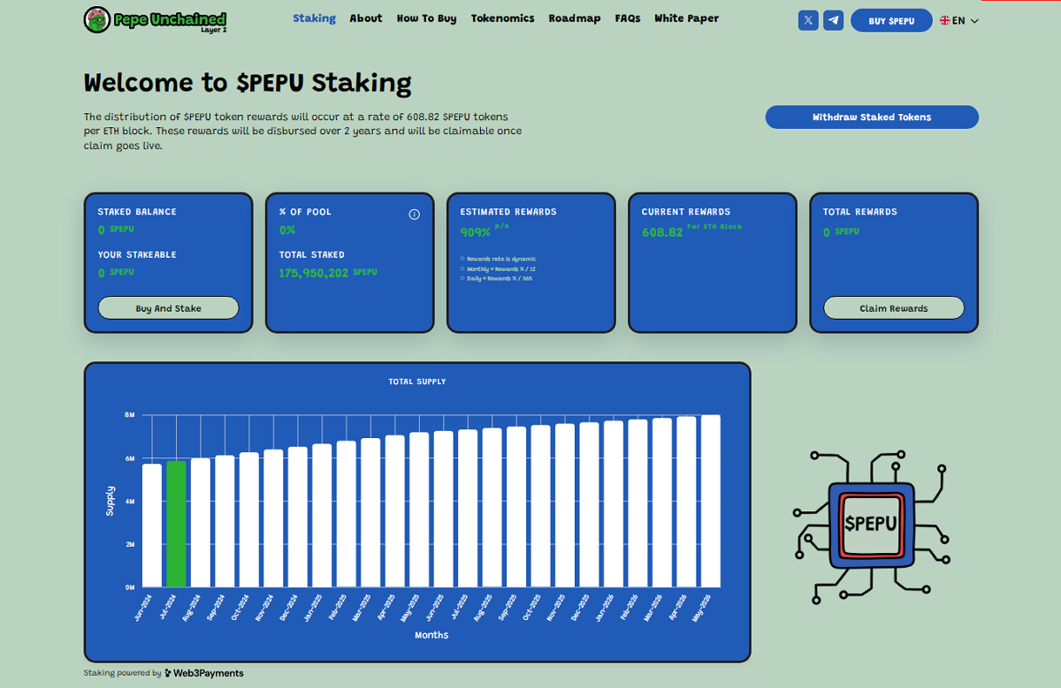Image resolution: width=1061 pixels, height=688 pixels.
Task: Click the BUY $PEPU button
Action: tap(891, 20)
